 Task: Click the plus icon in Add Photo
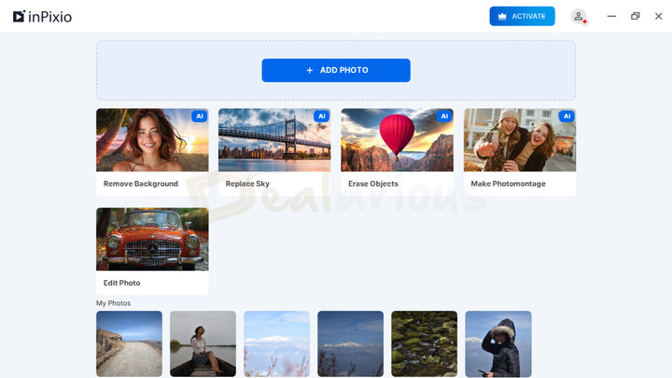coord(310,70)
